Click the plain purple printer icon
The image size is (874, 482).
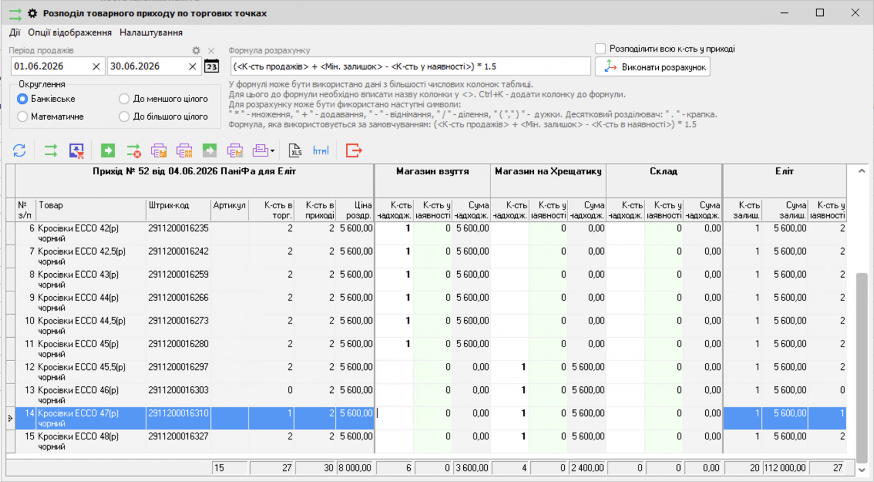[x=261, y=150]
